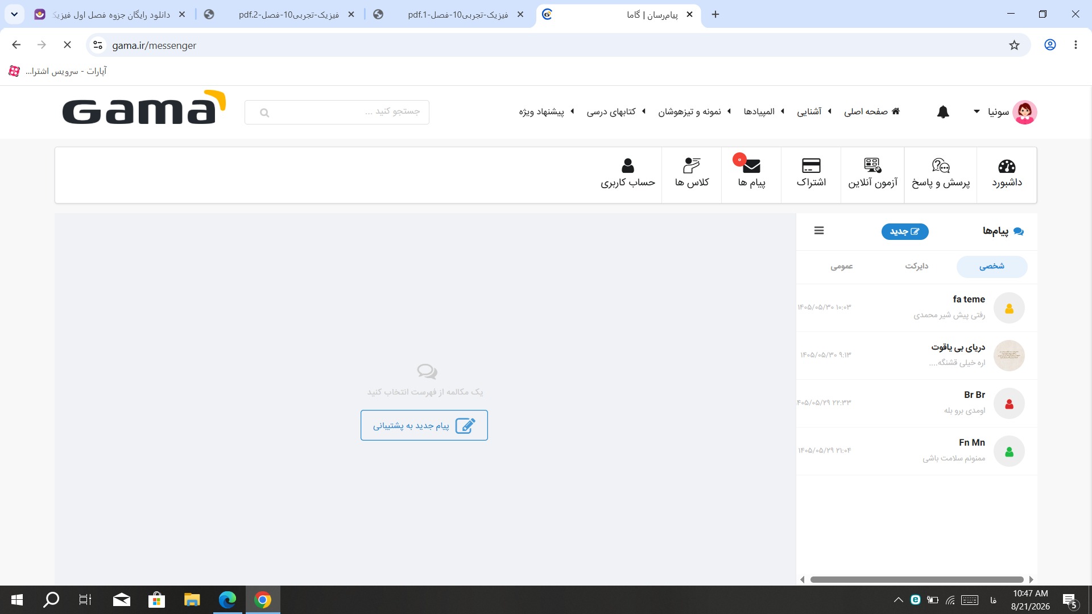The height and width of the screenshot is (614, 1092).
Task: Open the داشبورد dashboard icon
Action: coord(1007,166)
